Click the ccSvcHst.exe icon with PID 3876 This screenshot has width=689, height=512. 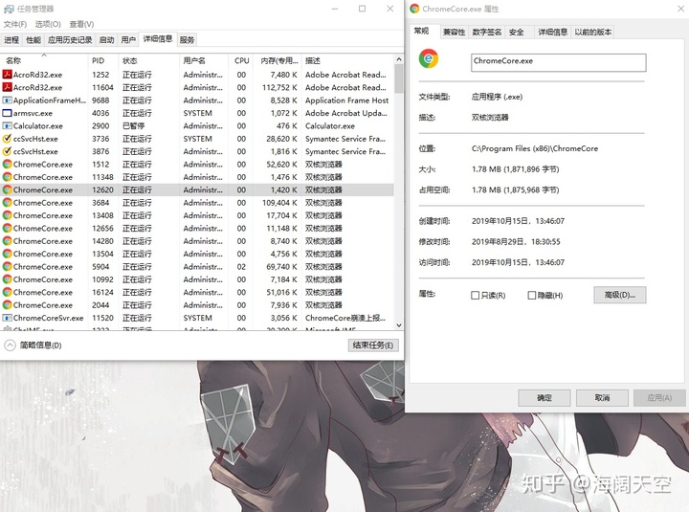coord(7,151)
